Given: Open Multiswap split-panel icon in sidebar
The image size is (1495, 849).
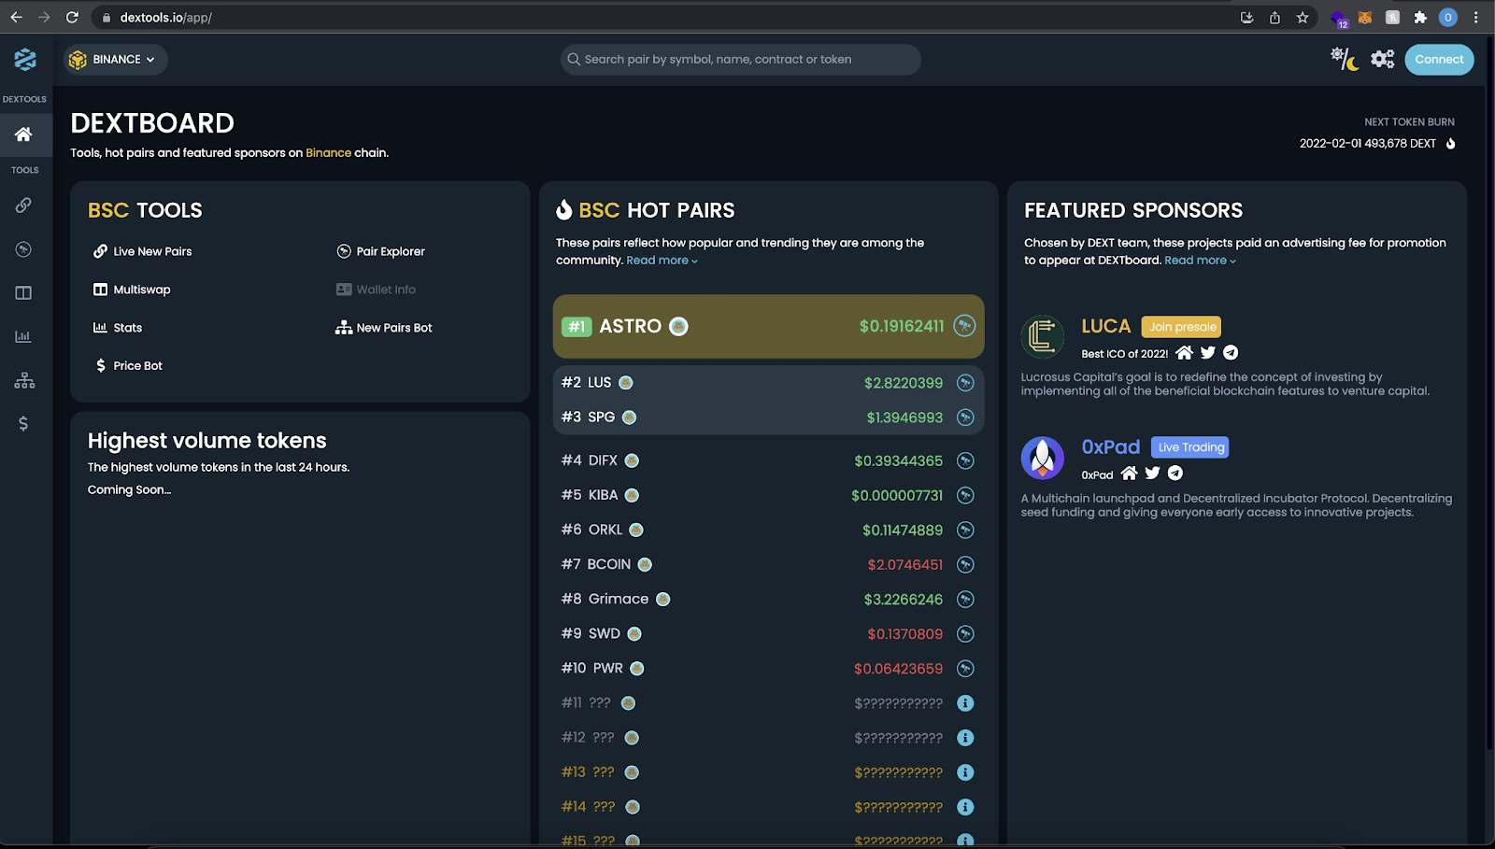Looking at the screenshot, I should [x=23, y=293].
